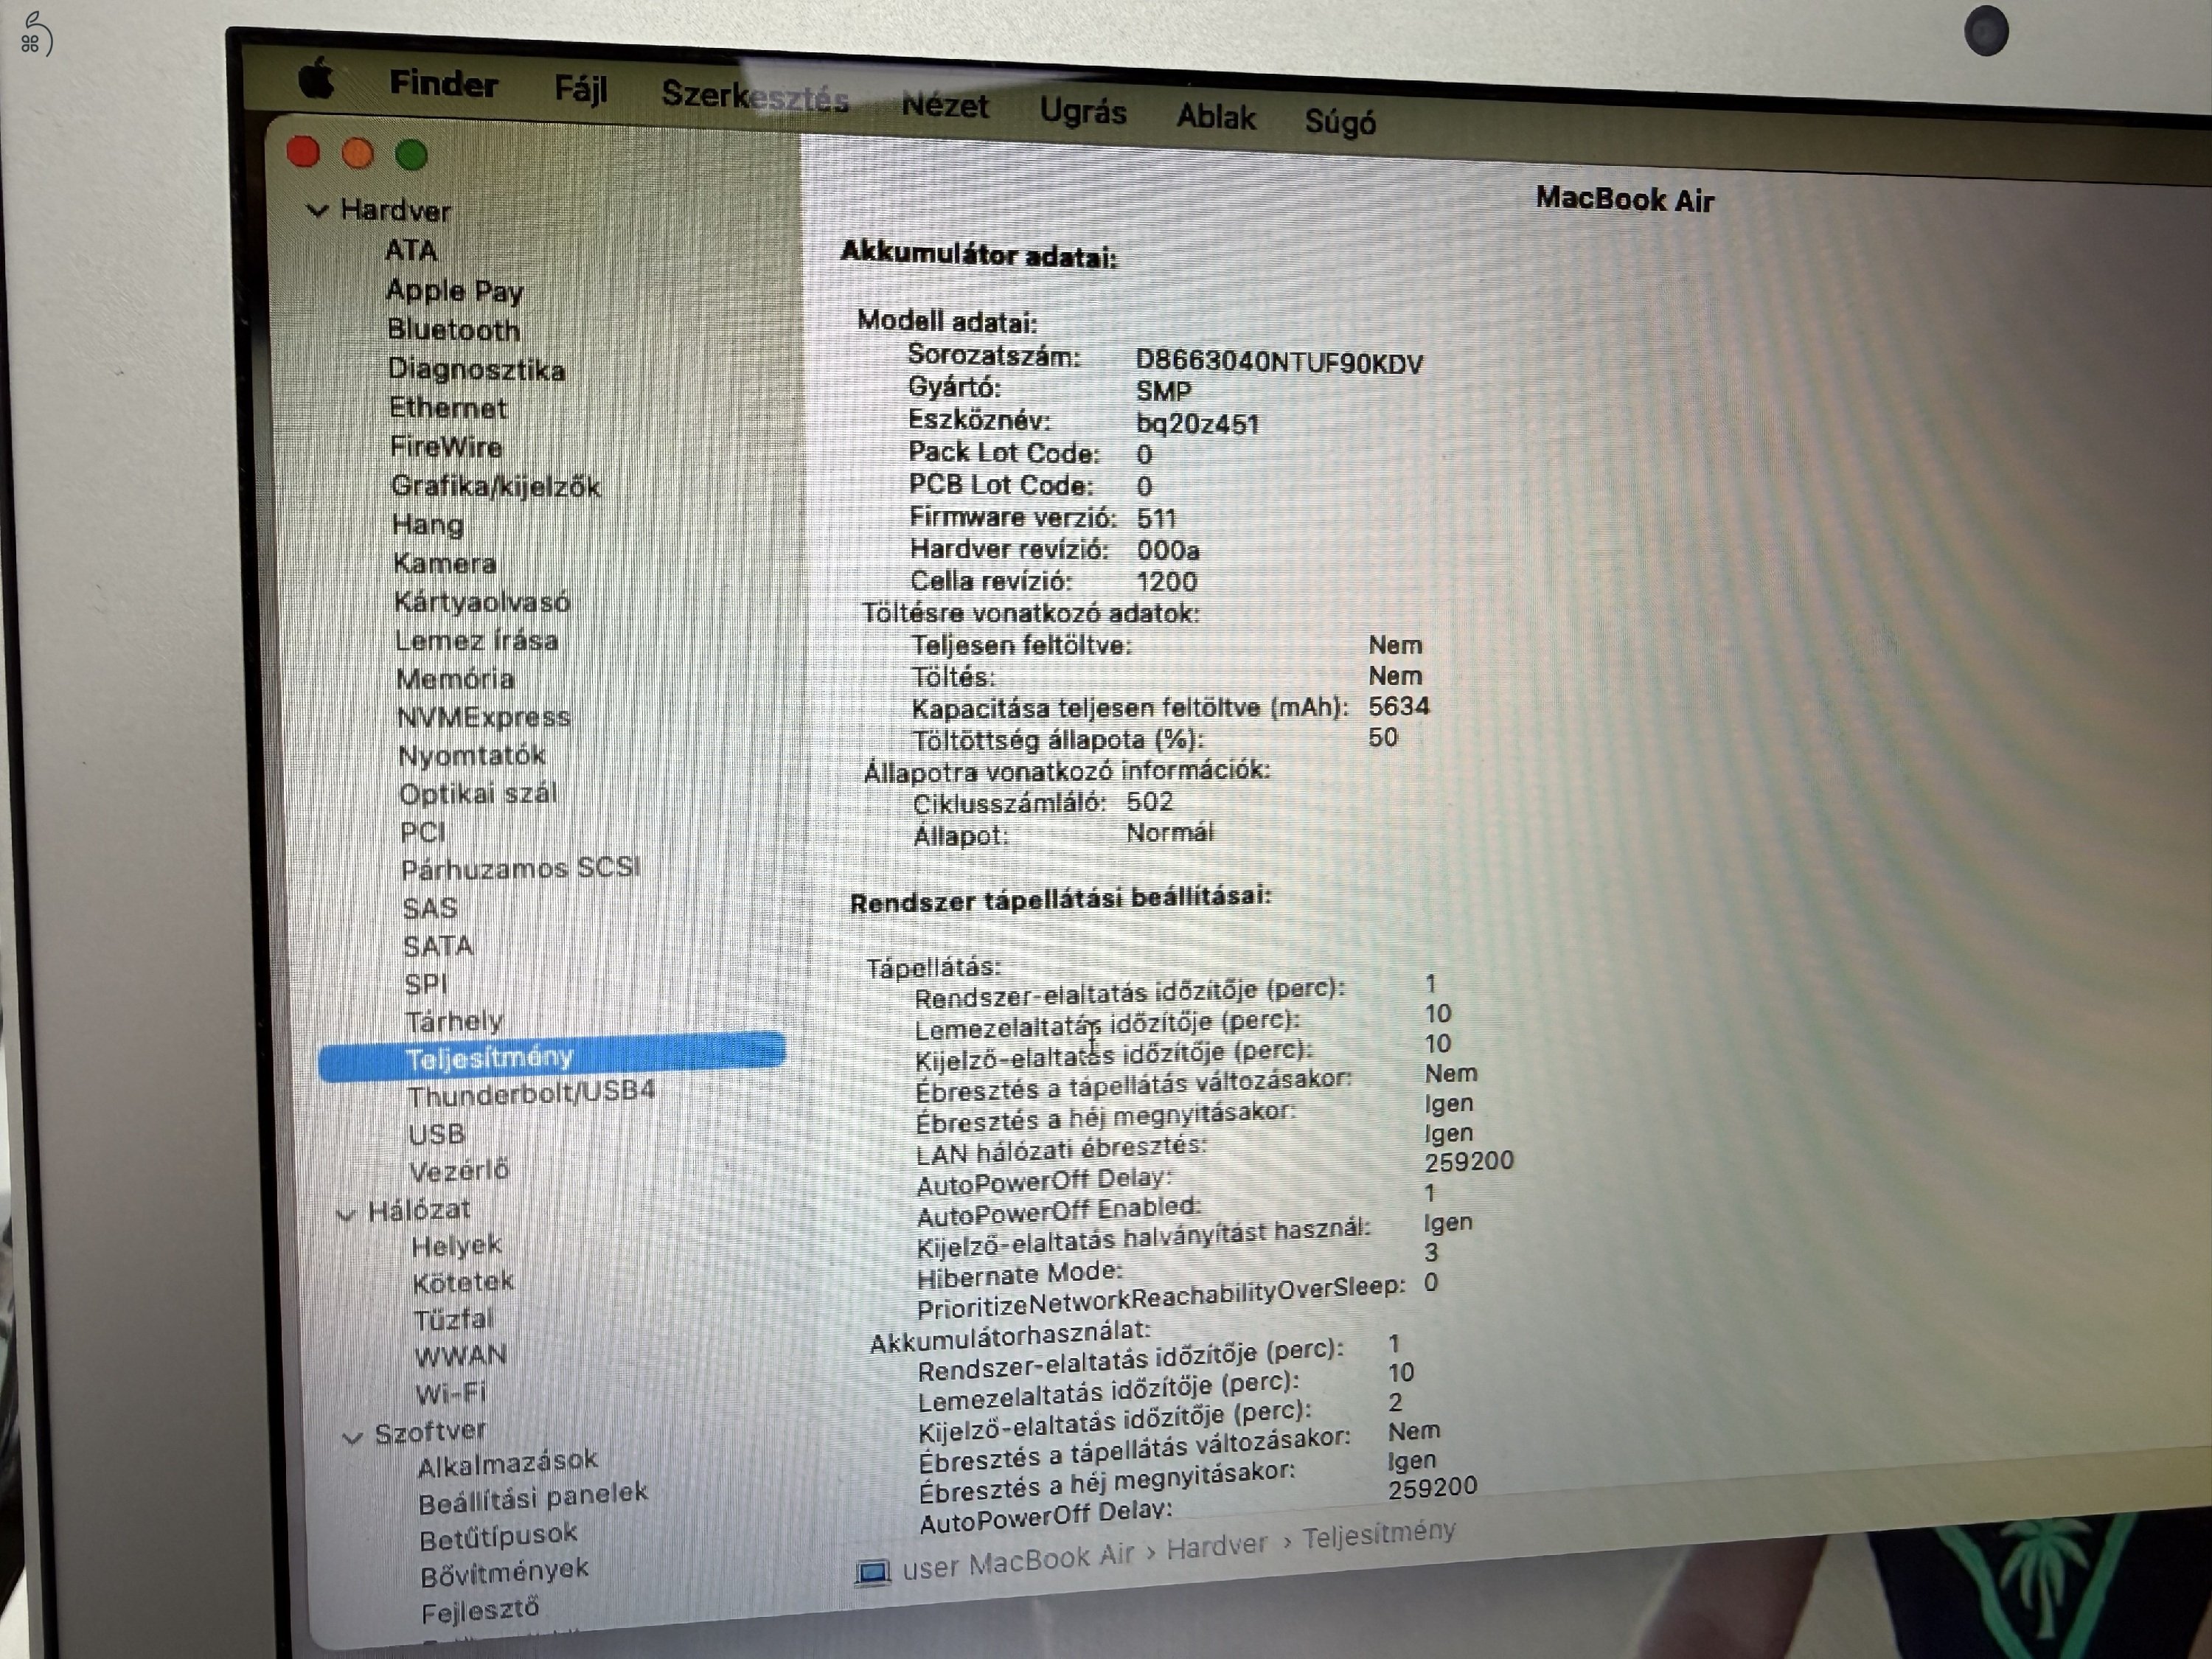Close the System Information window
The height and width of the screenshot is (1659, 2212).
point(303,152)
